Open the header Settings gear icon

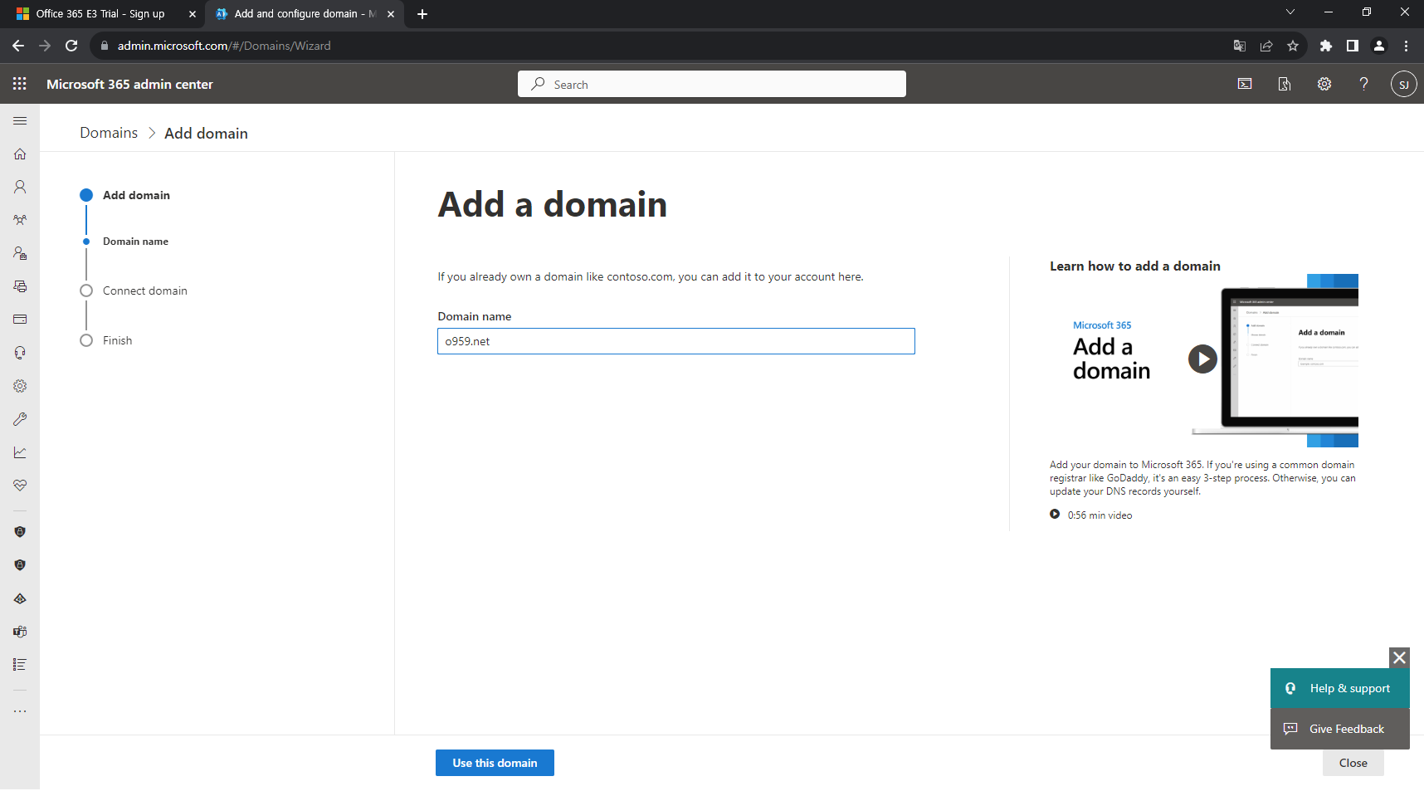click(x=1324, y=84)
